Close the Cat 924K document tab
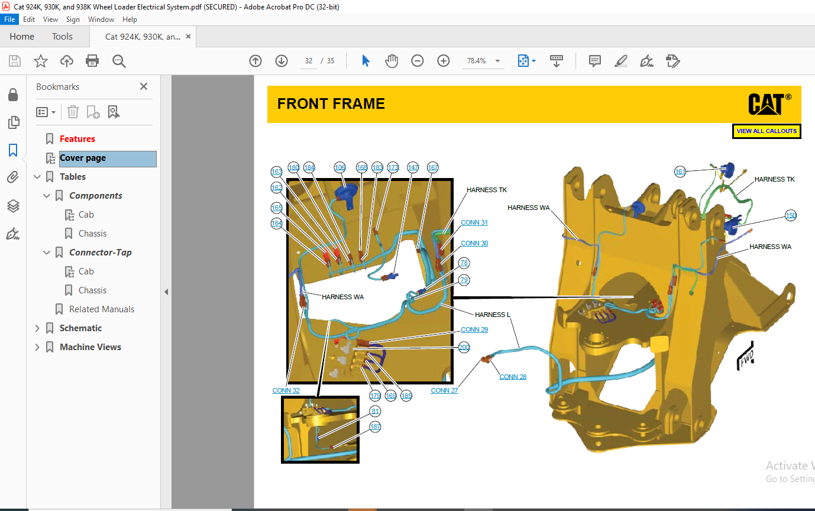This screenshot has width=815, height=511. pos(188,37)
